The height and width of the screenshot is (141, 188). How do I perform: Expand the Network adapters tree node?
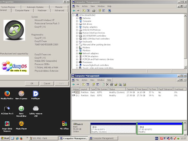coord(77,54)
